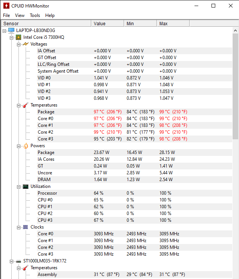Click the ST1000LM035 hard drive icon
239x279 pixels.
pos(18,261)
